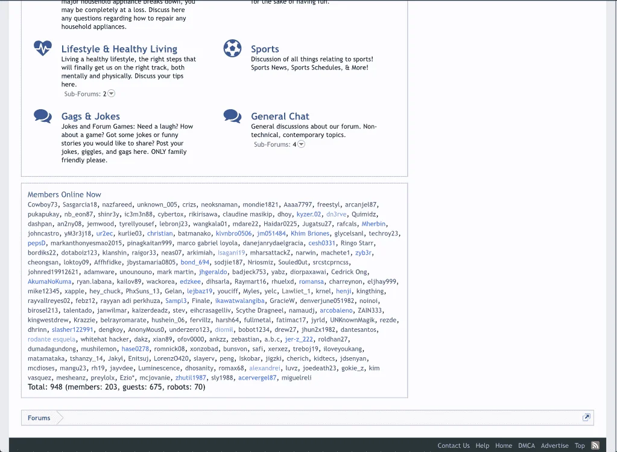Click member name Ringo Starr
Screen dimensions: 617x452
tap(357, 243)
